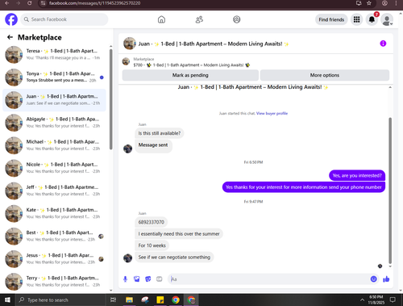Open the Windows notification center

point(393,300)
